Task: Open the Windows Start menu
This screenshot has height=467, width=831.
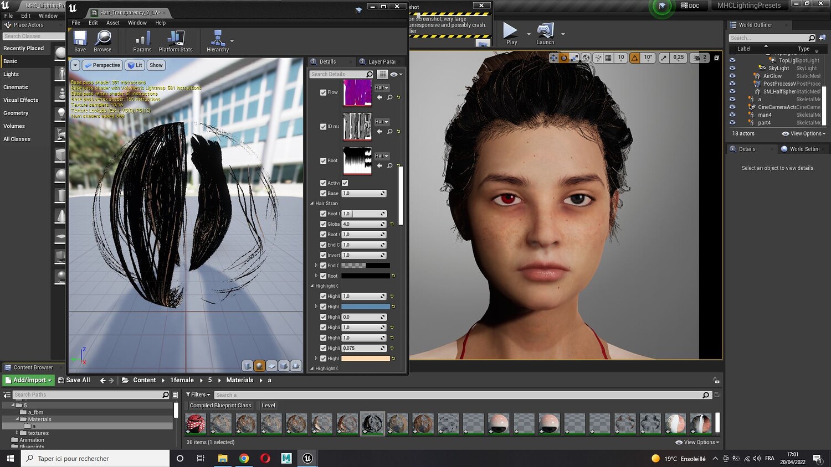Action: (10, 458)
